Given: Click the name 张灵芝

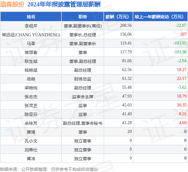Looking at the screenshot, I should tap(31, 106).
